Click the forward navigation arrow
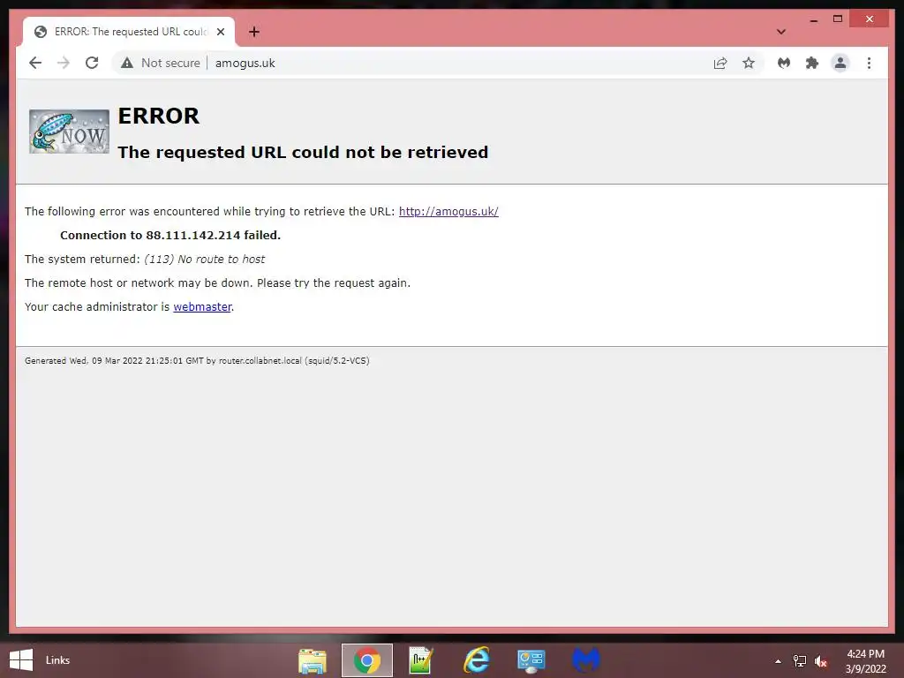Viewport: 904px width, 678px height. [x=64, y=63]
